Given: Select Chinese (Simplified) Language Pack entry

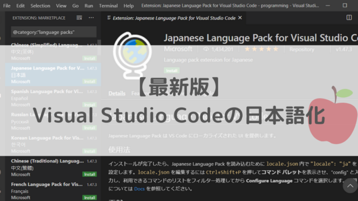Looking at the screenshot, I should tap(53, 51).
